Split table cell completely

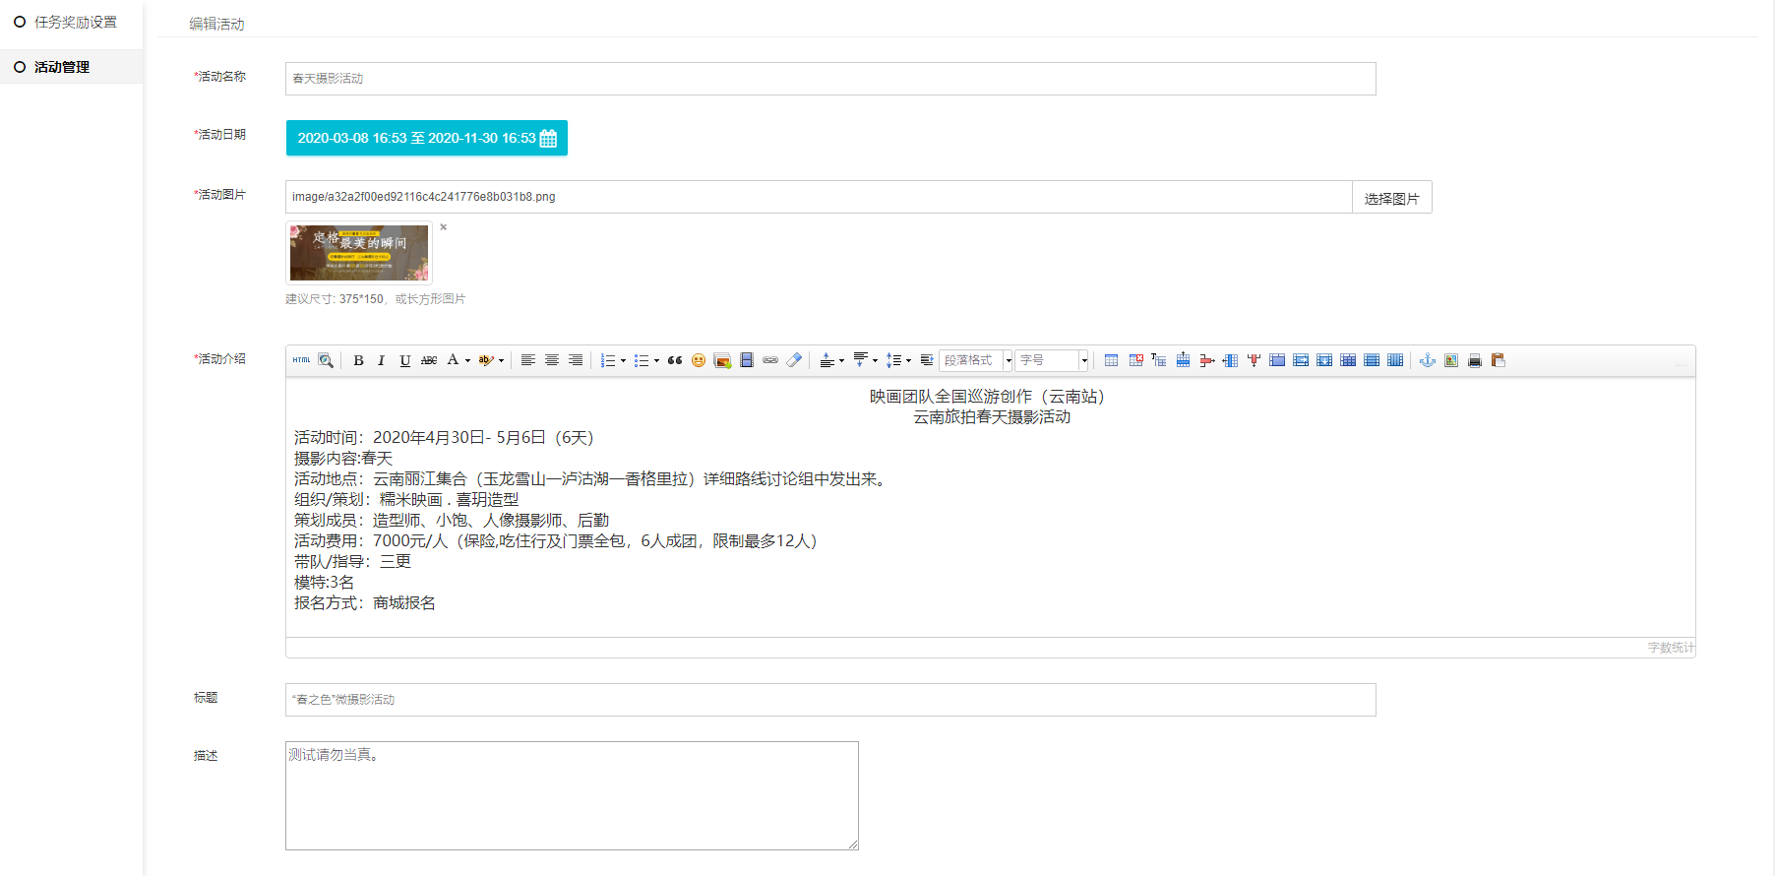[1348, 360]
